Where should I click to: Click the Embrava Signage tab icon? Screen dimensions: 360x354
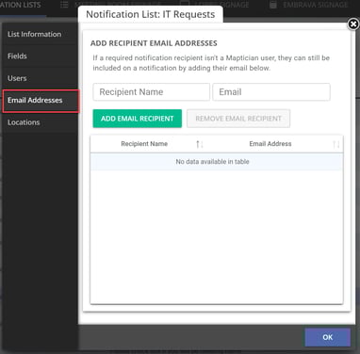[x=273, y=5]
